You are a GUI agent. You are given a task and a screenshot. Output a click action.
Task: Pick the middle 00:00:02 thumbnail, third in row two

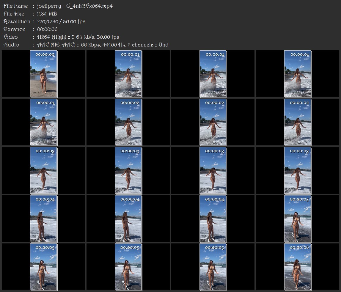coord(213,122)
